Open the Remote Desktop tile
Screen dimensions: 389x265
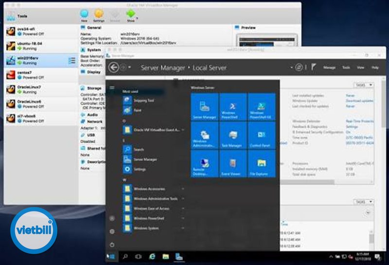(x=204, y=163)
